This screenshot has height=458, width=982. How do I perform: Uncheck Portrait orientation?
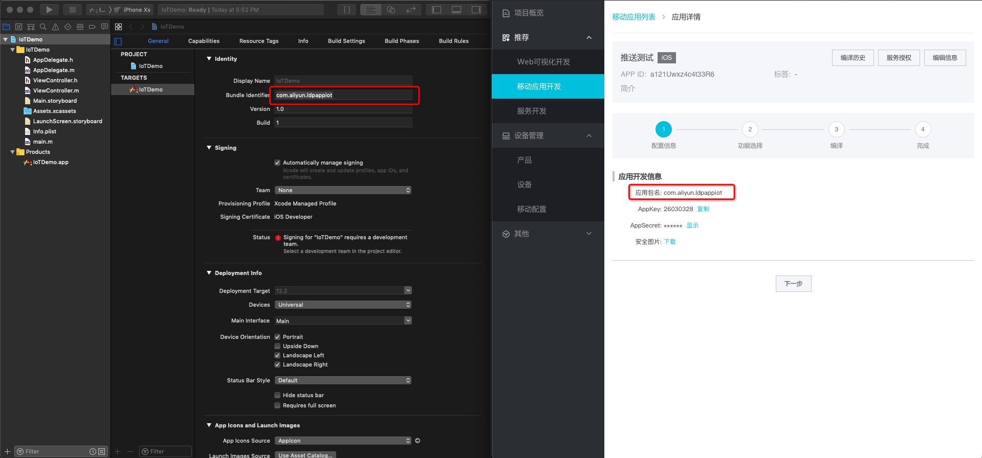tap(277, 337)
